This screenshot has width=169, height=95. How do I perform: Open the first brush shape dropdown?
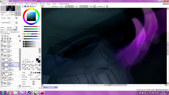[34, 82]
